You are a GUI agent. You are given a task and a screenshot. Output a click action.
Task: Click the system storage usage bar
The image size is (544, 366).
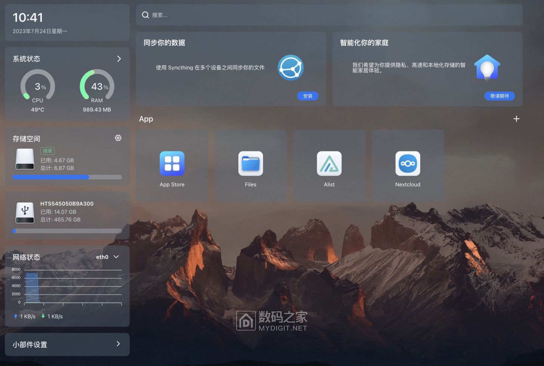(x=67, y=177)
